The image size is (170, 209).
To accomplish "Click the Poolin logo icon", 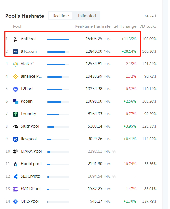I will tap(15, 101).
